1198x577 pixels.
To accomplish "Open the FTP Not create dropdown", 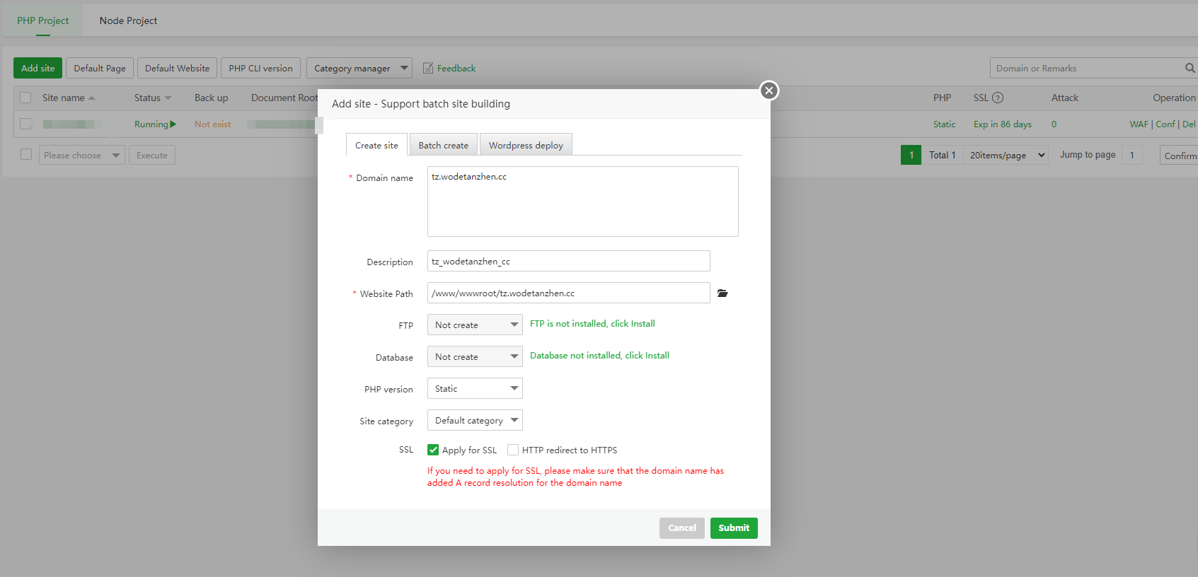I will [x=475, y=325].
